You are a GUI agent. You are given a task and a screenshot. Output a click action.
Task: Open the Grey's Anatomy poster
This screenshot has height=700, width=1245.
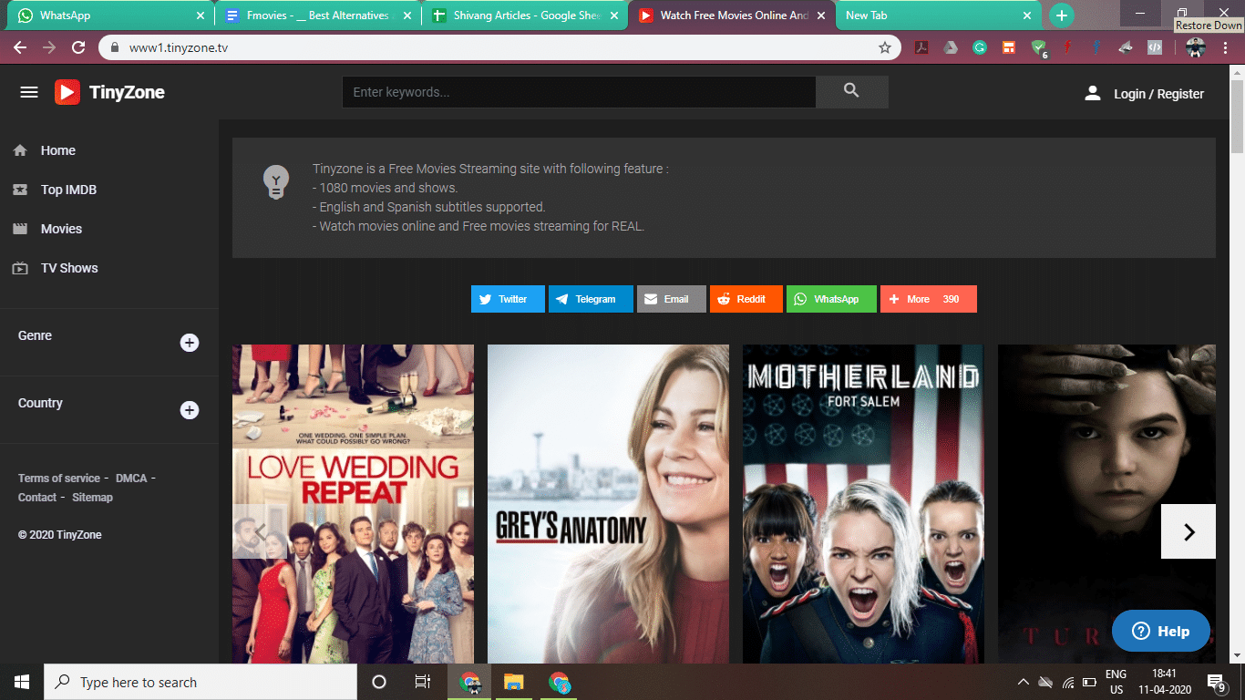click(608, 504)
